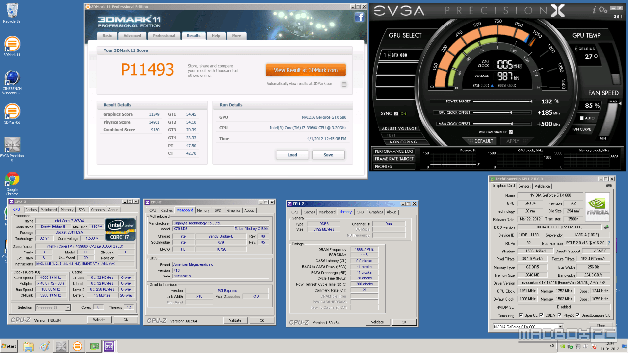Open the info icon in EVGA Precision
628x353 pixels.
[594, 9]
